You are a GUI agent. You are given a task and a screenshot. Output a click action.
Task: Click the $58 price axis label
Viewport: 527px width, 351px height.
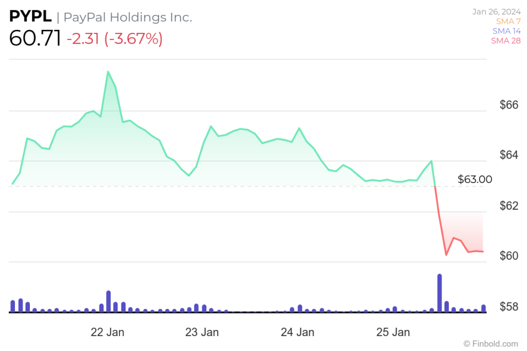coord(508,307)
